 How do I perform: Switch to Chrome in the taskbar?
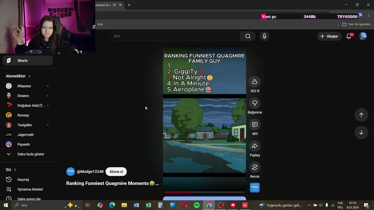click(209, 205)
